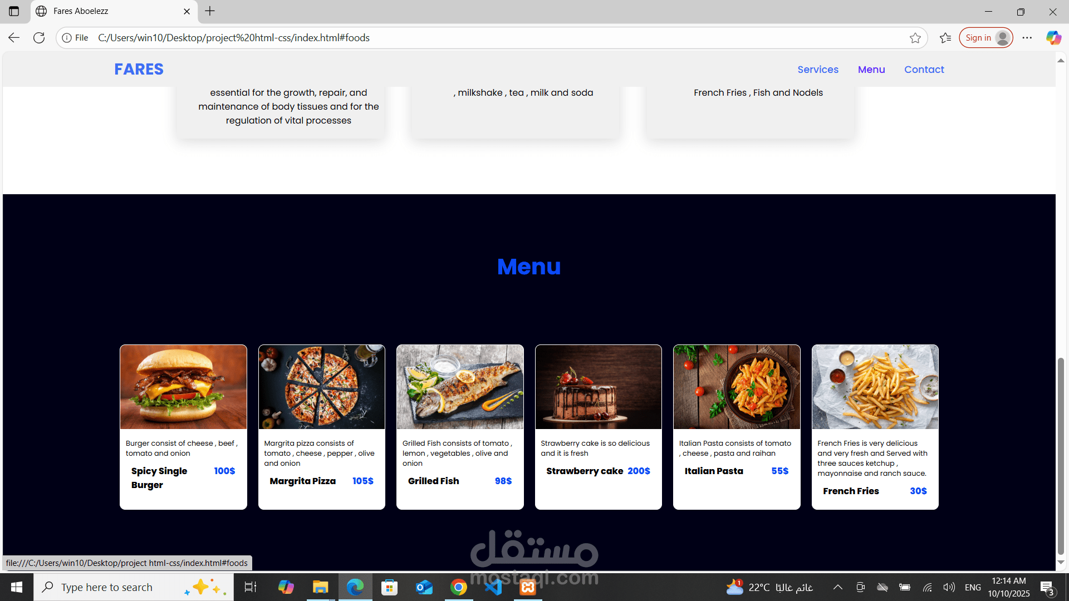Add this page to favorites star
1069x601 pixels.
pyautogui.click(x=915, y=38)
